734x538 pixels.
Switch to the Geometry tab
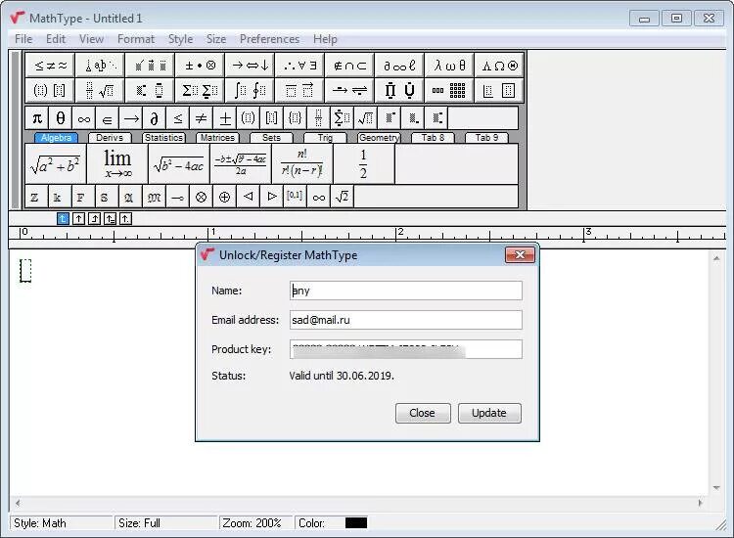click(x=379, y=138)
